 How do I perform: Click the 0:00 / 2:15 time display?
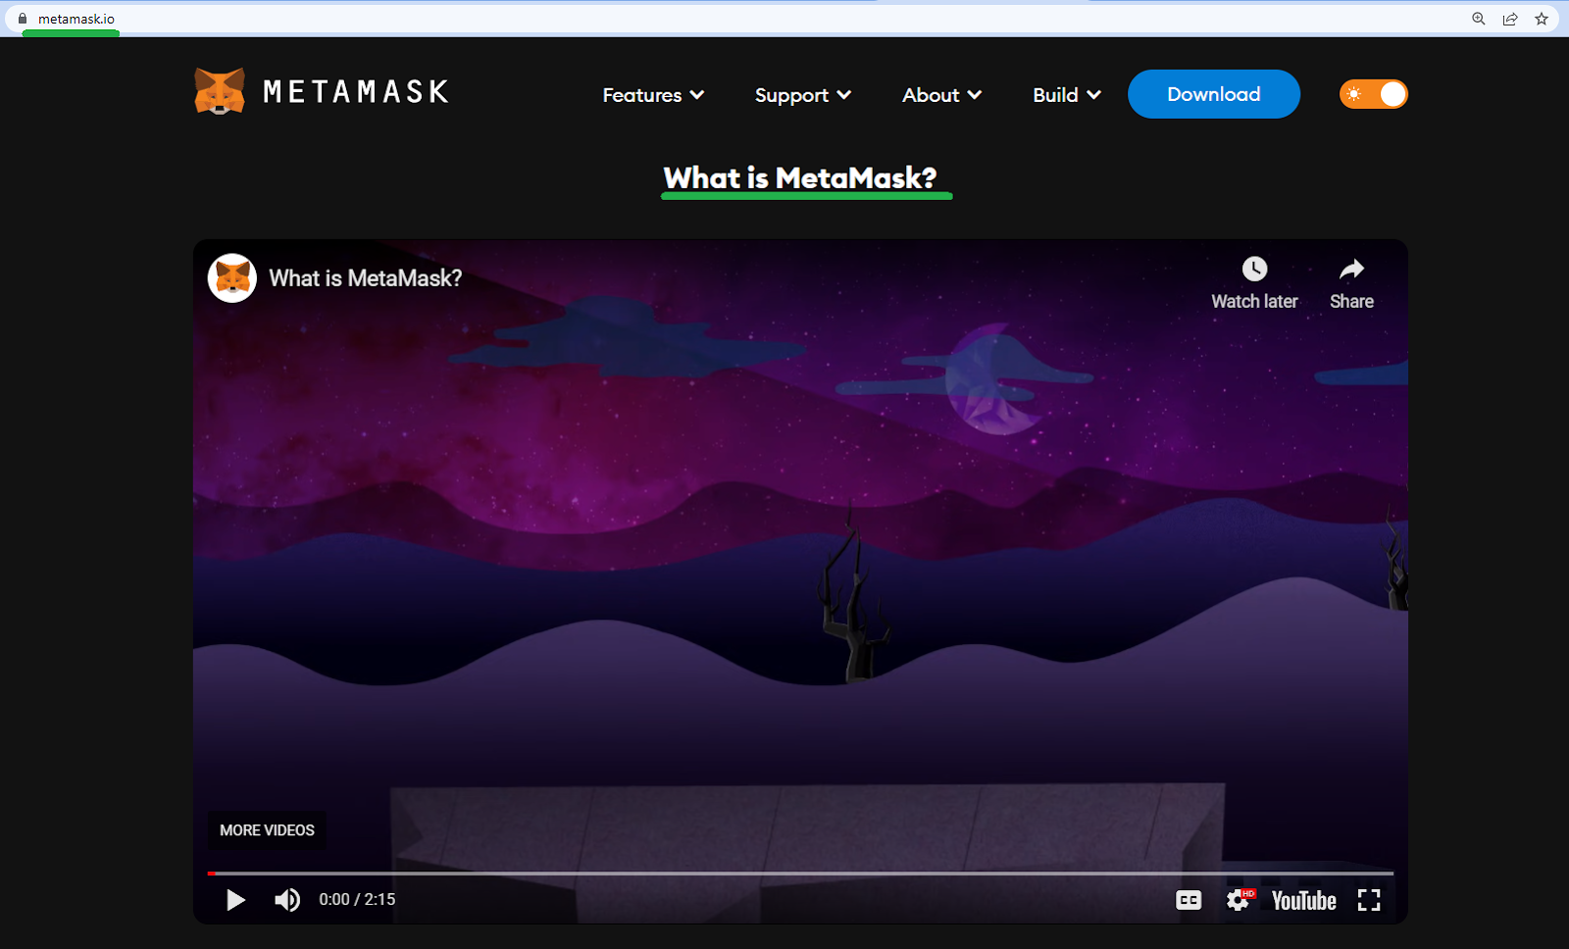(357, 900)
